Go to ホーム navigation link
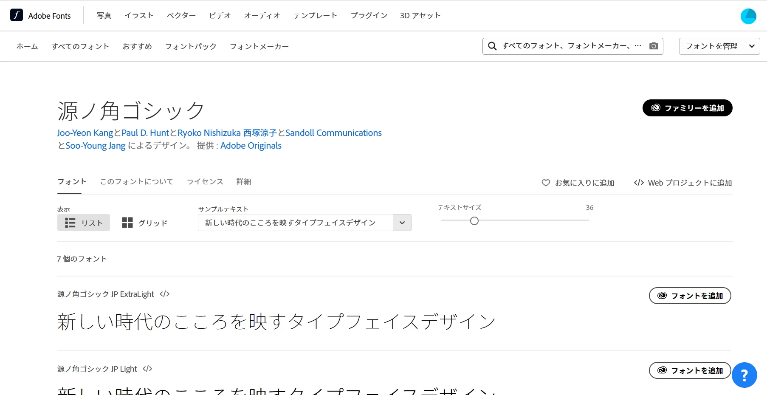The image size is (767, 395). pos(27,46)
